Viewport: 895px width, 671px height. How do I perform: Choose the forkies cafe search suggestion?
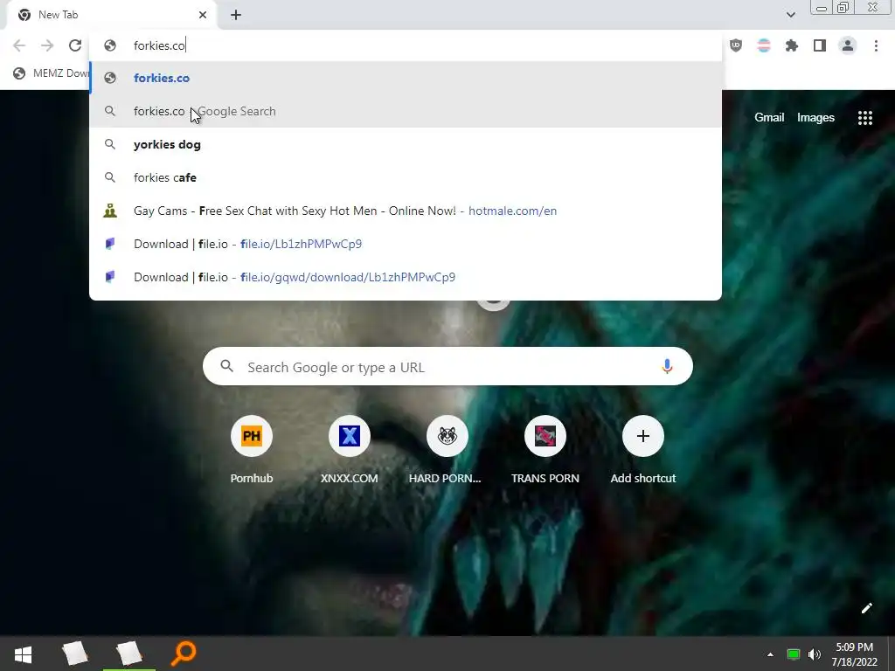406,177
